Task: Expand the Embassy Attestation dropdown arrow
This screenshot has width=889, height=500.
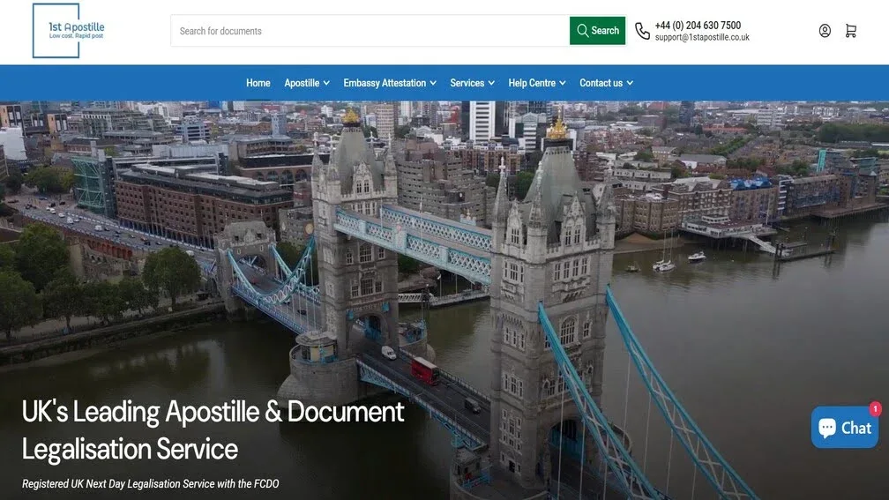Action: (x=433, y=83)
